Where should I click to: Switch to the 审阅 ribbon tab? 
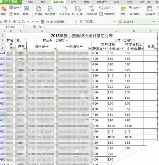tap(116, 2)
